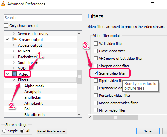Click the horizontal scrollbar thumb under filters
167x137 pixels.
tap(115, 117)
